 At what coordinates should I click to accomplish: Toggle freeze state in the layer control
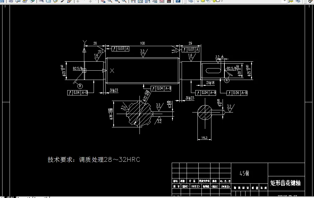click(203, 1)
